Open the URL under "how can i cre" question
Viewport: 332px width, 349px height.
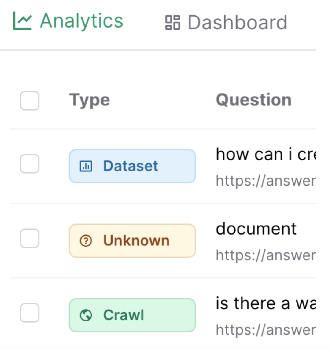(x=265, y=181)
